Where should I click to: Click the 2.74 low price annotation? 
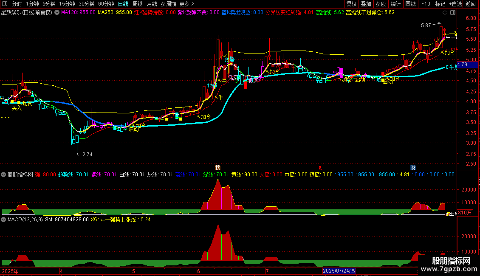(88, 155)
